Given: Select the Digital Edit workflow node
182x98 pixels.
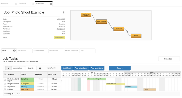Looking at the screenshot, I should click(x=119, y=29).
